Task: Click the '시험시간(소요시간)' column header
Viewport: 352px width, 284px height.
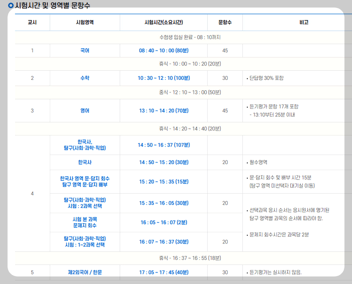Action: pyautogui.click(x=163, y=23)
